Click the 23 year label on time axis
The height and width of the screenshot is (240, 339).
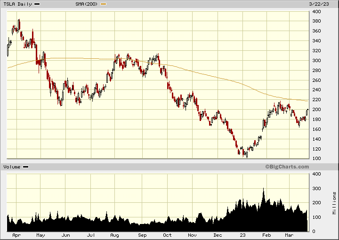pyautogui.click(x=242, y=235)
